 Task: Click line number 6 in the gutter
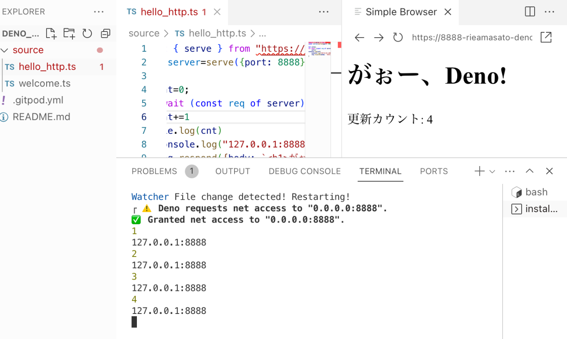coord(144,117)
